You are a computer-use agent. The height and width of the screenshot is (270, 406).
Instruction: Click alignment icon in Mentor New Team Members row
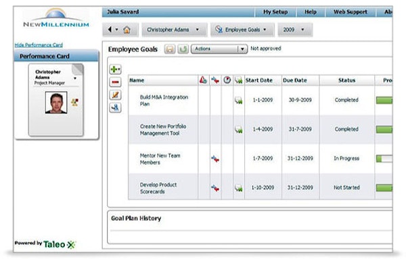coord(215,159)
